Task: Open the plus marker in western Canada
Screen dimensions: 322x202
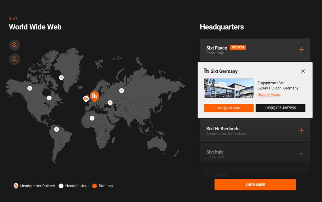Action: tap(30, 88)
